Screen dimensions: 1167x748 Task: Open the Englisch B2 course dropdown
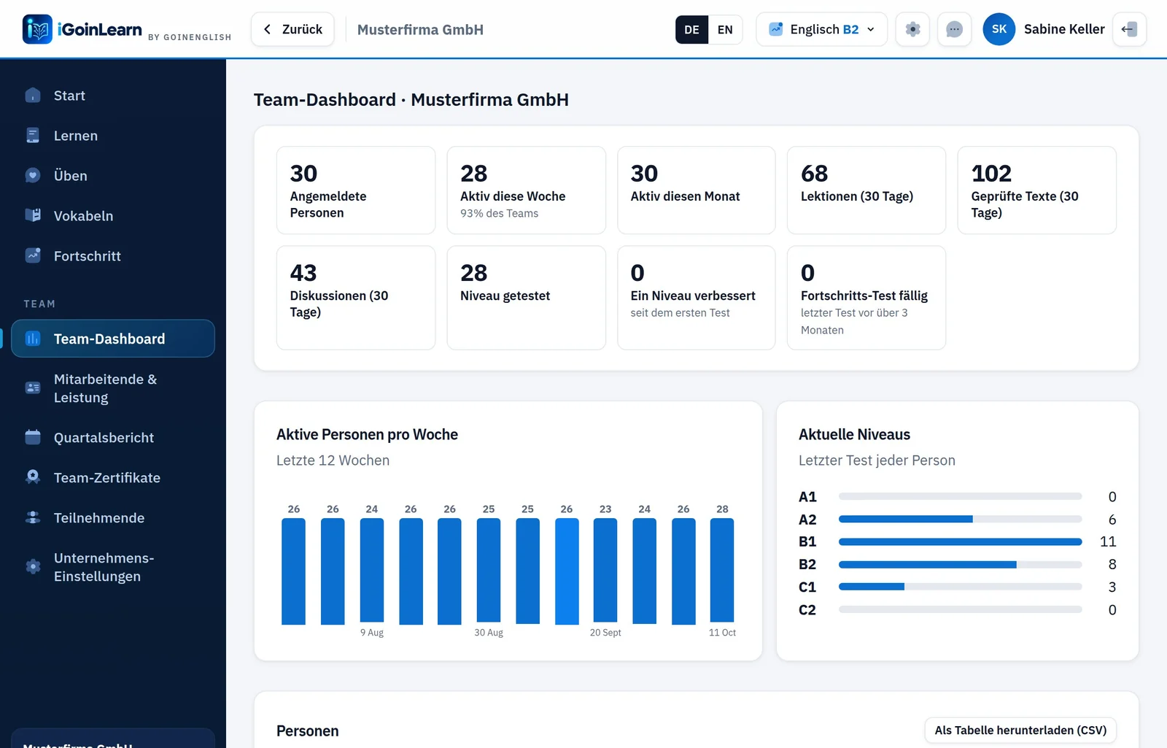click(x=821, y=29)
